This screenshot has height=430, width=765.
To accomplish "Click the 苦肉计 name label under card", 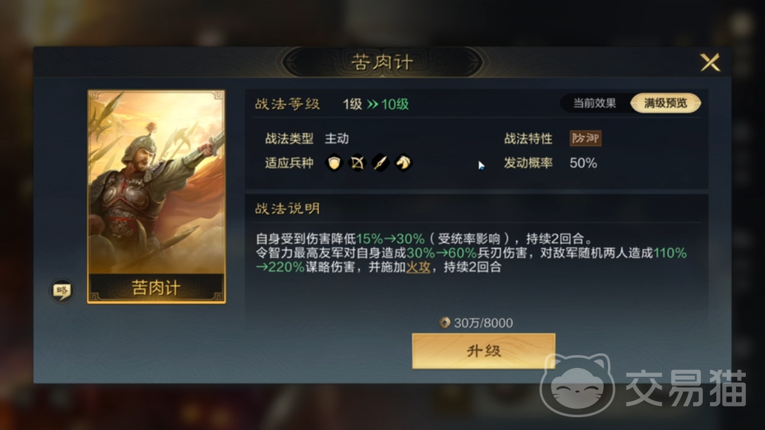I will click(x=156, y=288).
